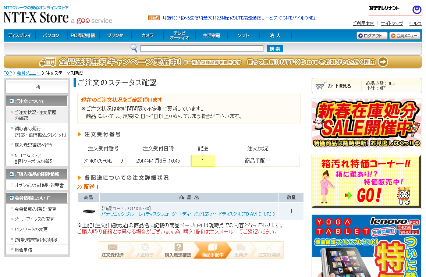Click the 検索 search button
The image size is (426, 277).
tap(275, 49)
